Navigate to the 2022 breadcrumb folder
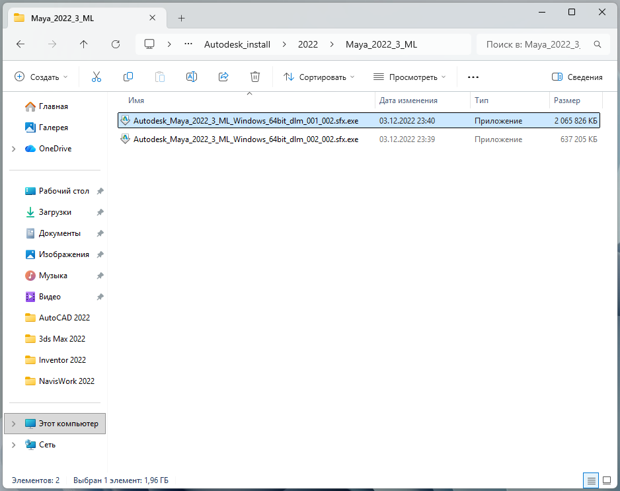Screen dimensions: 620x491 308,44
